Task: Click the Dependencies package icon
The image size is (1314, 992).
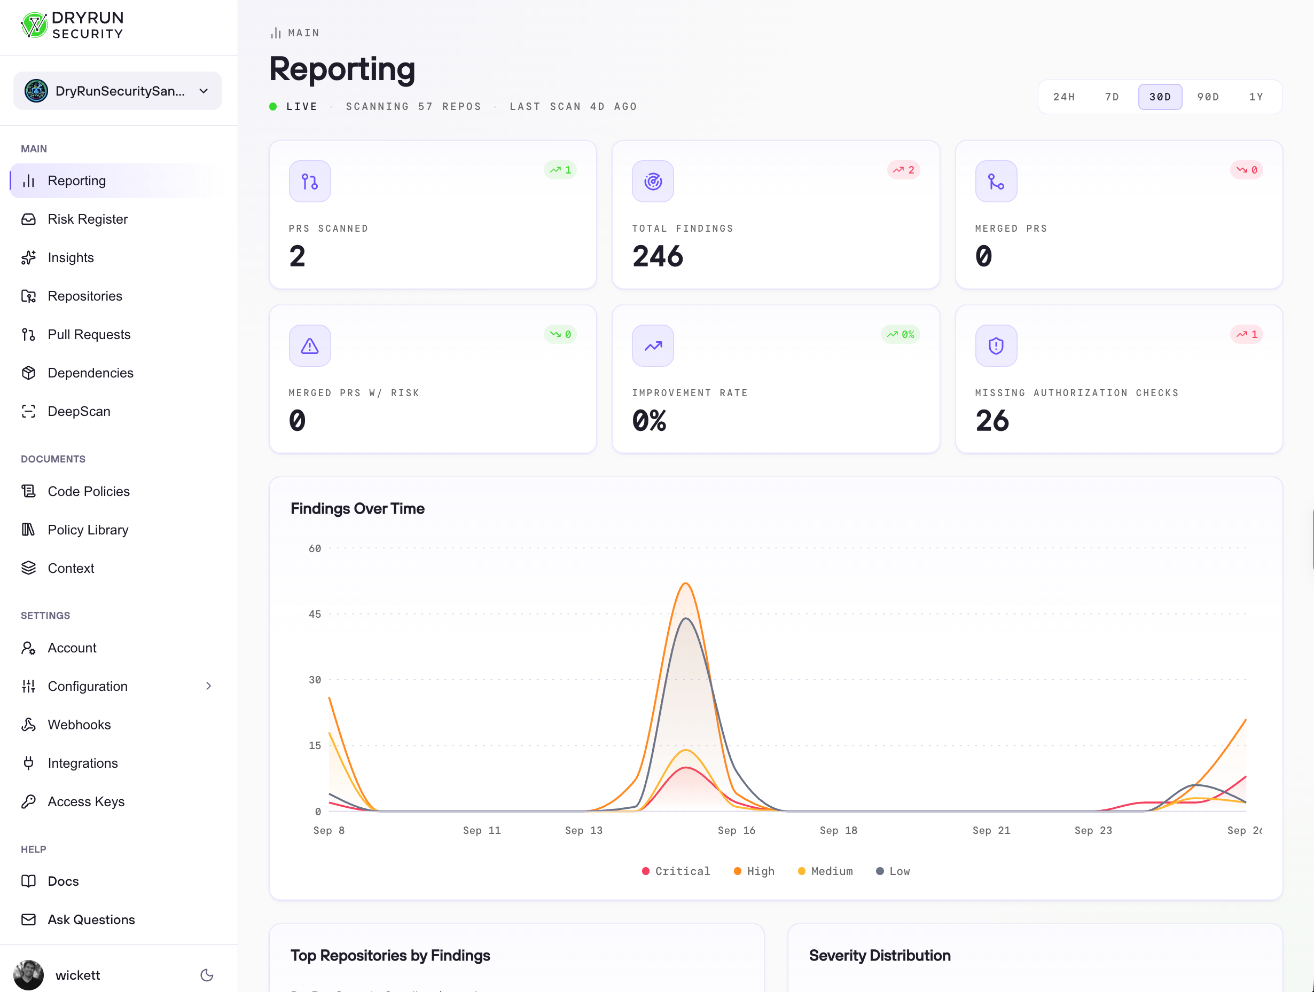Action: 28,373
